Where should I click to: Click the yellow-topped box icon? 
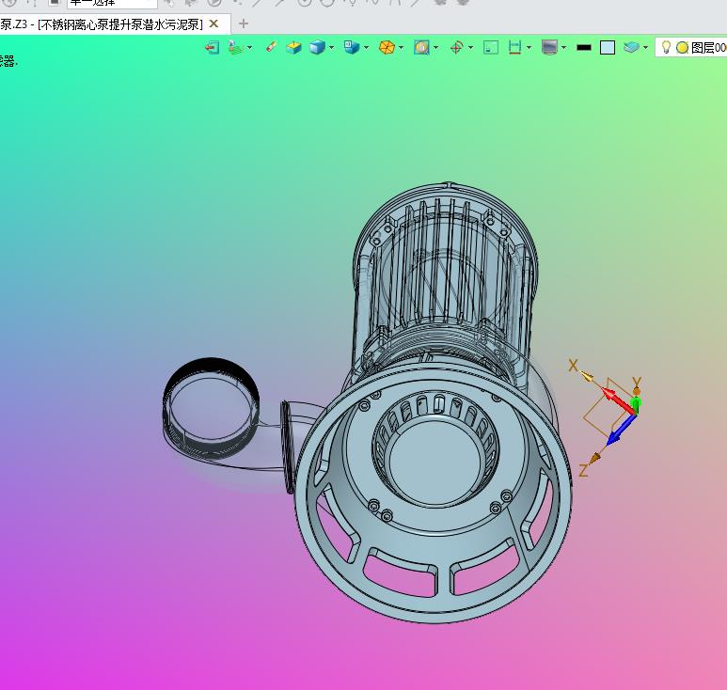pyautogui.click(x=294, y=47)
